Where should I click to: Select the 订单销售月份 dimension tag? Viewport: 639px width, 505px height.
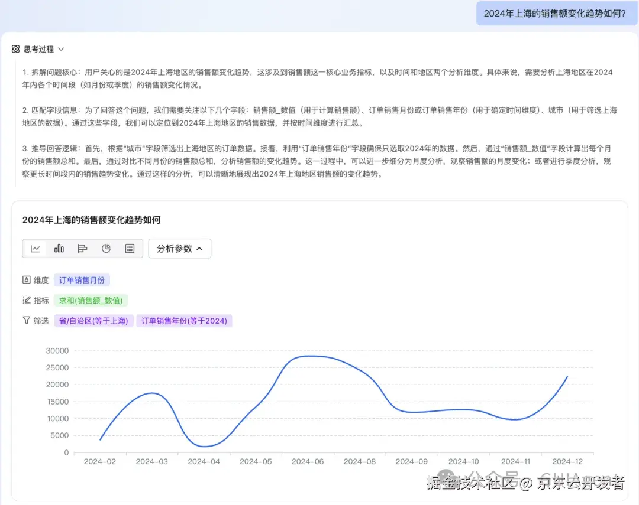[82, 279]
